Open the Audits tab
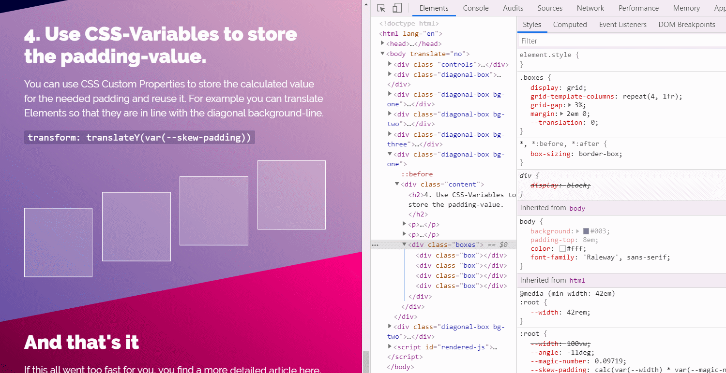This screenshot has width=726, height=373. pos(513,8)
